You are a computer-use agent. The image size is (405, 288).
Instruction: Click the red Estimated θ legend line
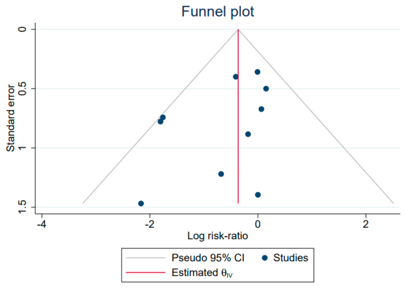145,272
